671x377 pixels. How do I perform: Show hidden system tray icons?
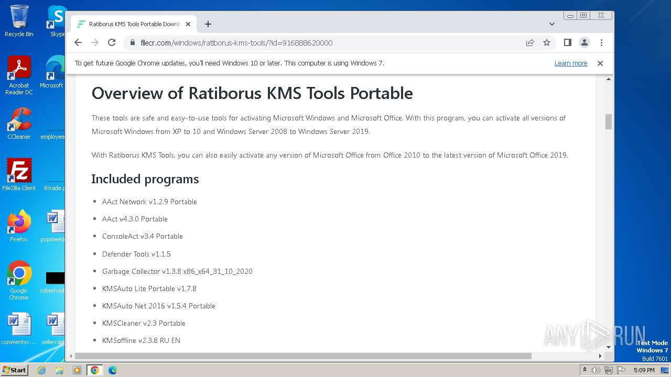(585, 370)
